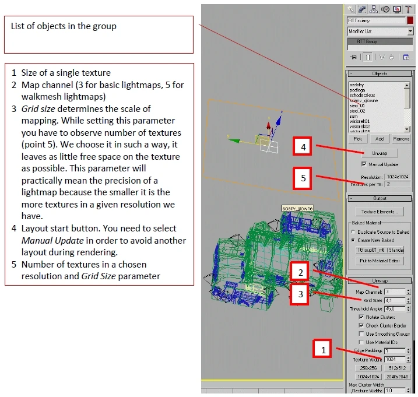Select Duplicate Source to Baked radio
This screenshot has width=418, height=397.
pos(353,232)
